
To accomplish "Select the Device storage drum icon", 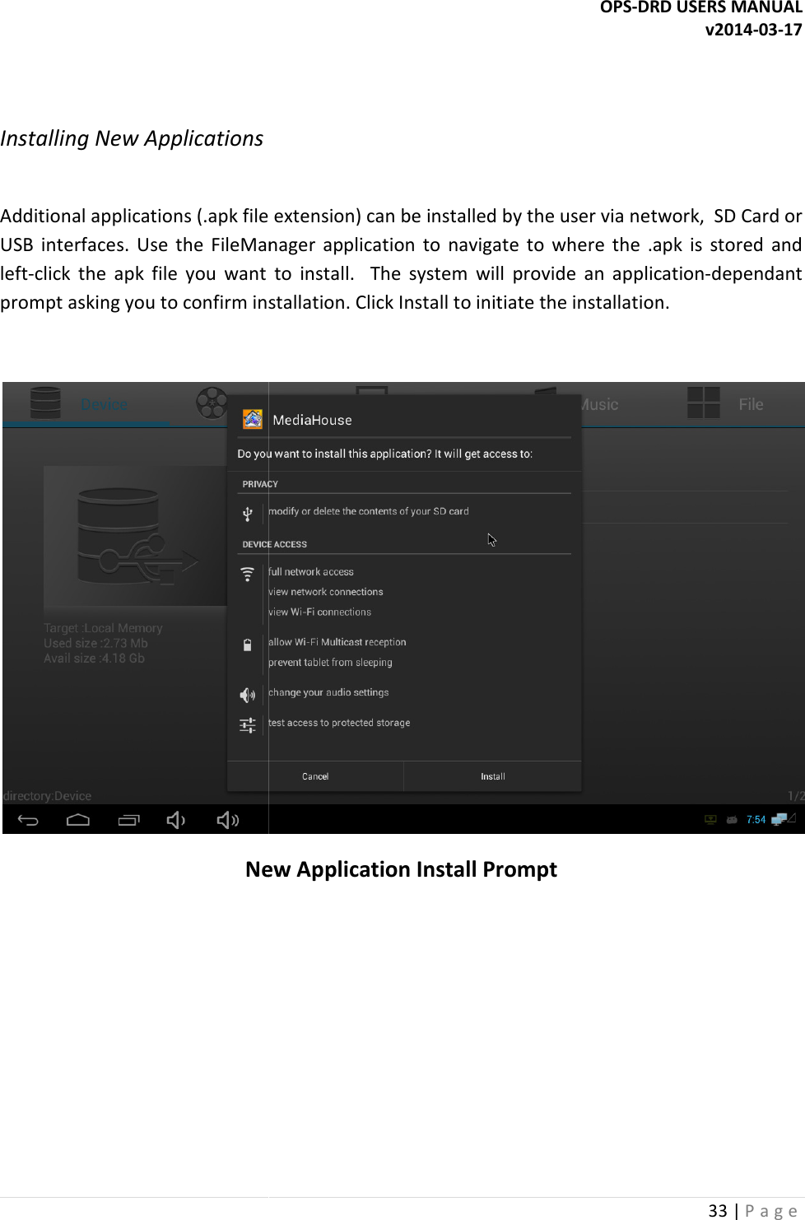I will click(46, 402).
